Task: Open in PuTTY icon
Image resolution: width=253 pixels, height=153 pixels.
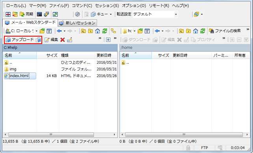Action: [47, 14]
